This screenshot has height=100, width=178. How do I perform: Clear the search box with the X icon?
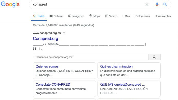[x=147, y=5]
